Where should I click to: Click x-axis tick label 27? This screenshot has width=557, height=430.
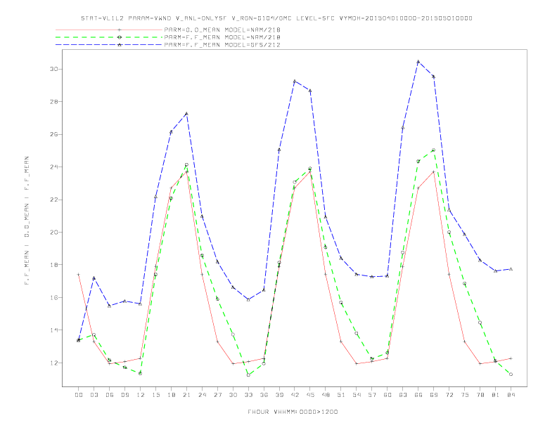coord(217,395)
